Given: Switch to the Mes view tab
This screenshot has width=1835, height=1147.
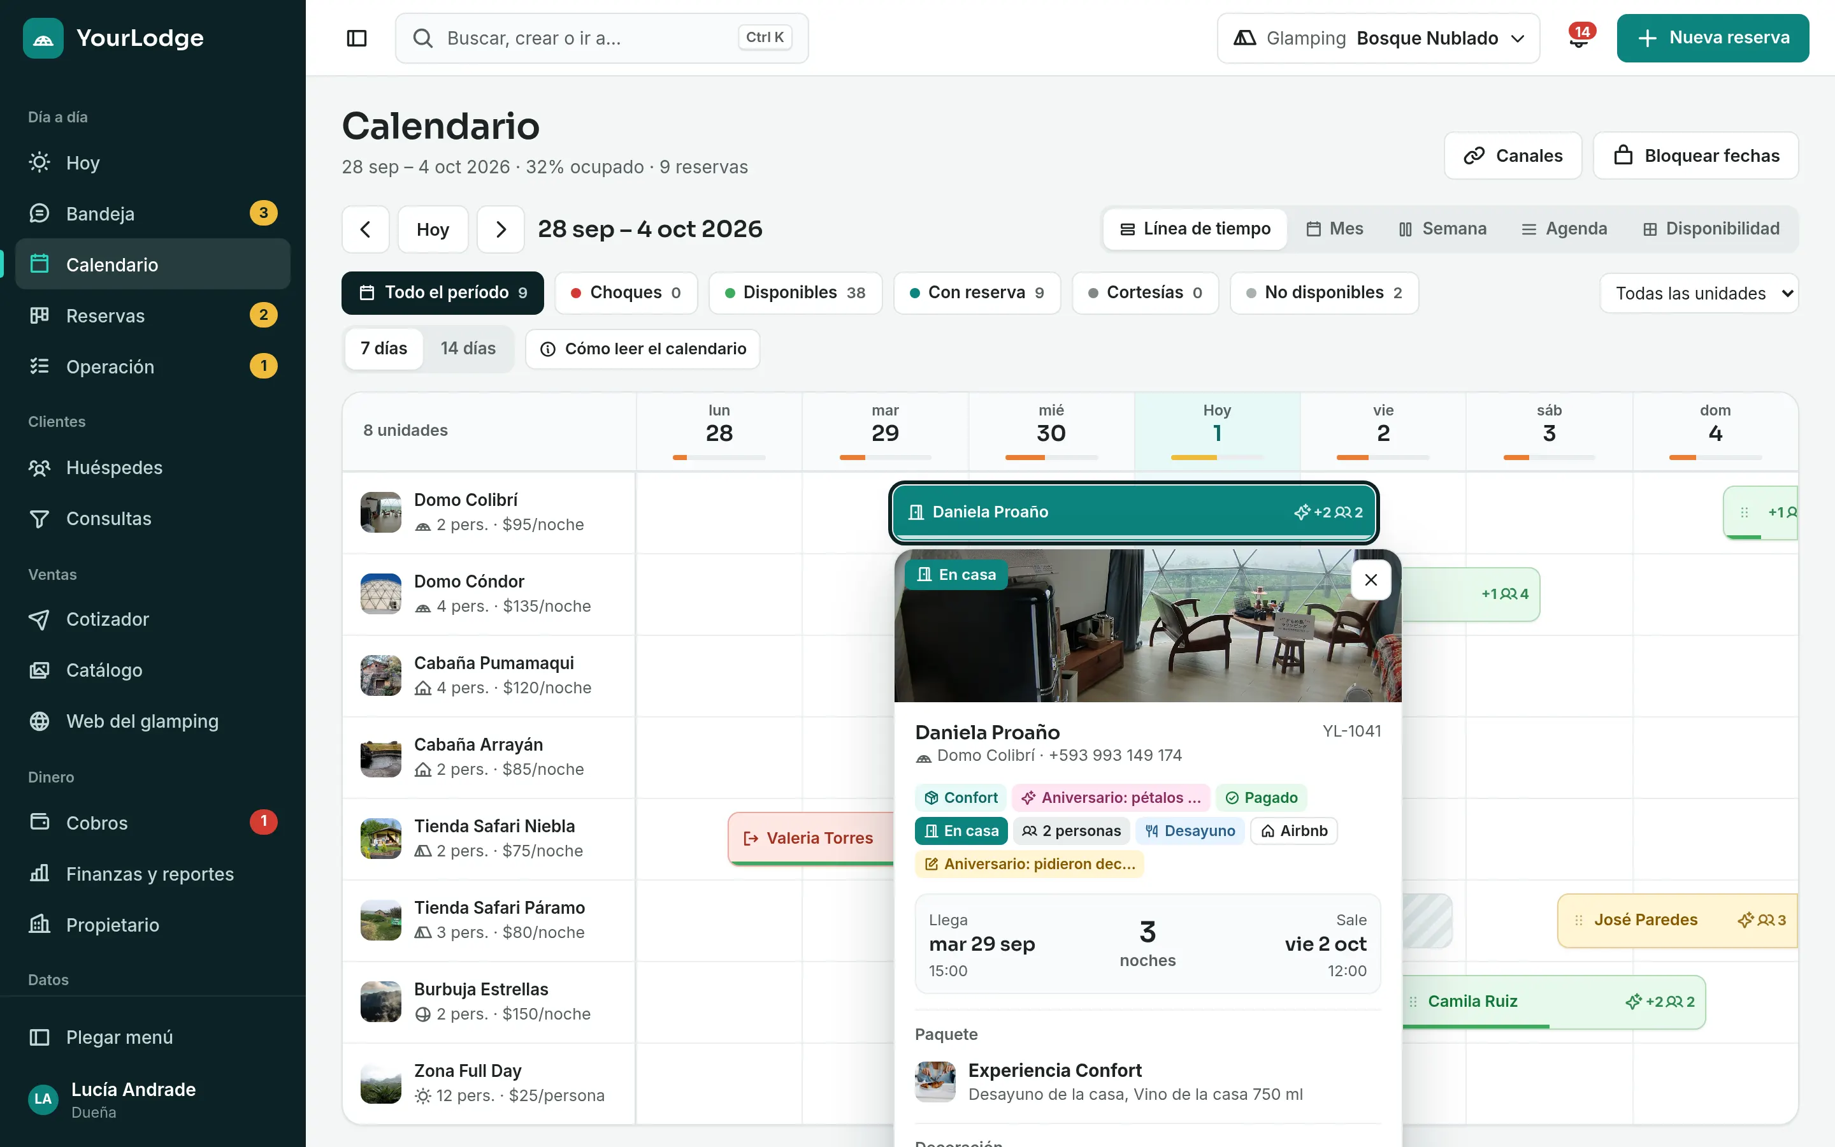Looking at the screenshot, I should (1335, 229).
